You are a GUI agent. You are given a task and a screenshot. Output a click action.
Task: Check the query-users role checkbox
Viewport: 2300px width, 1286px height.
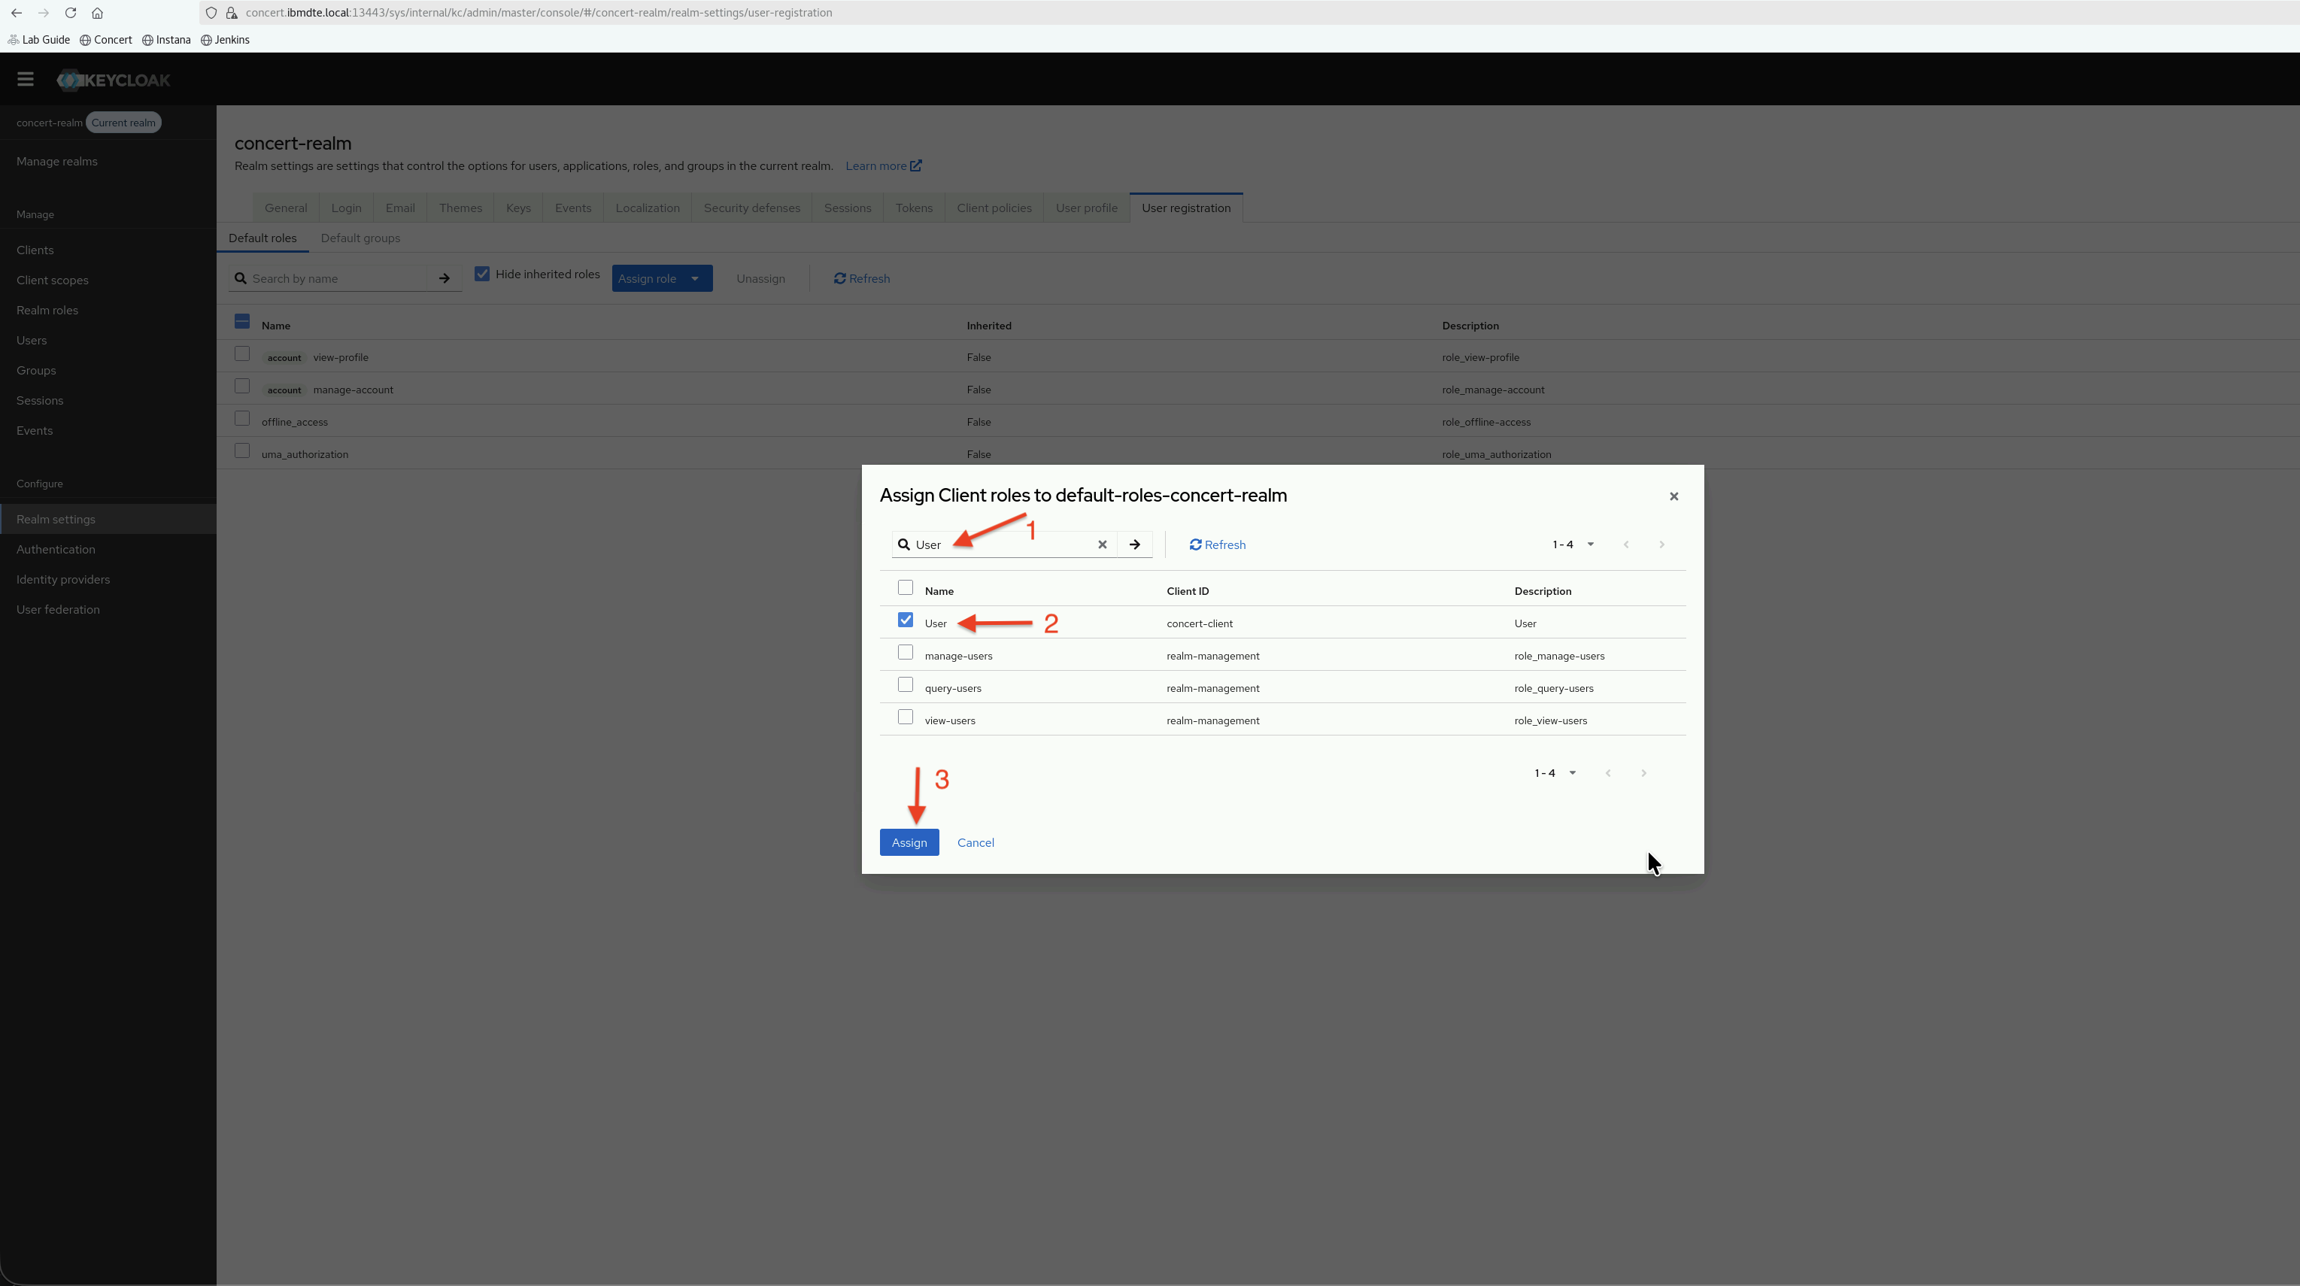pyautogui.click(x=906, y=685)
